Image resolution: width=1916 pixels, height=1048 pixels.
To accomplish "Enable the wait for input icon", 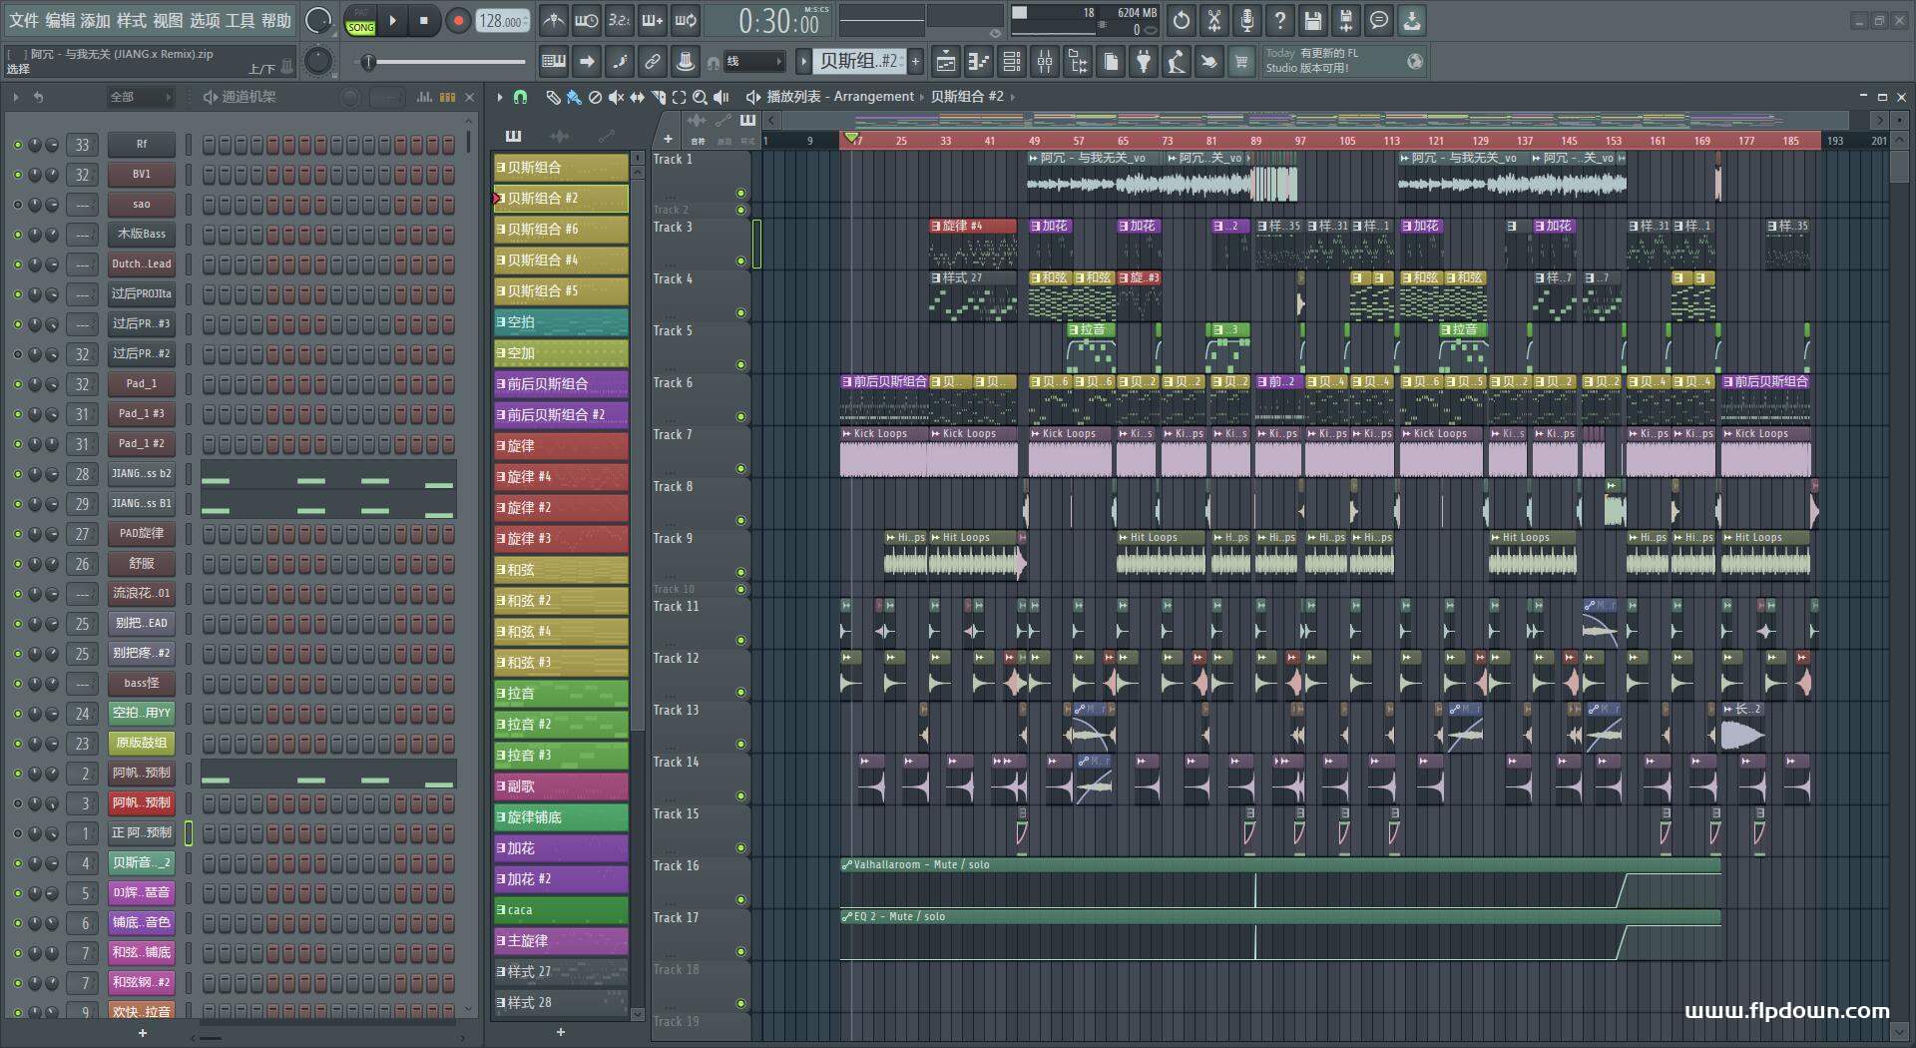I will tap(587, 20).
